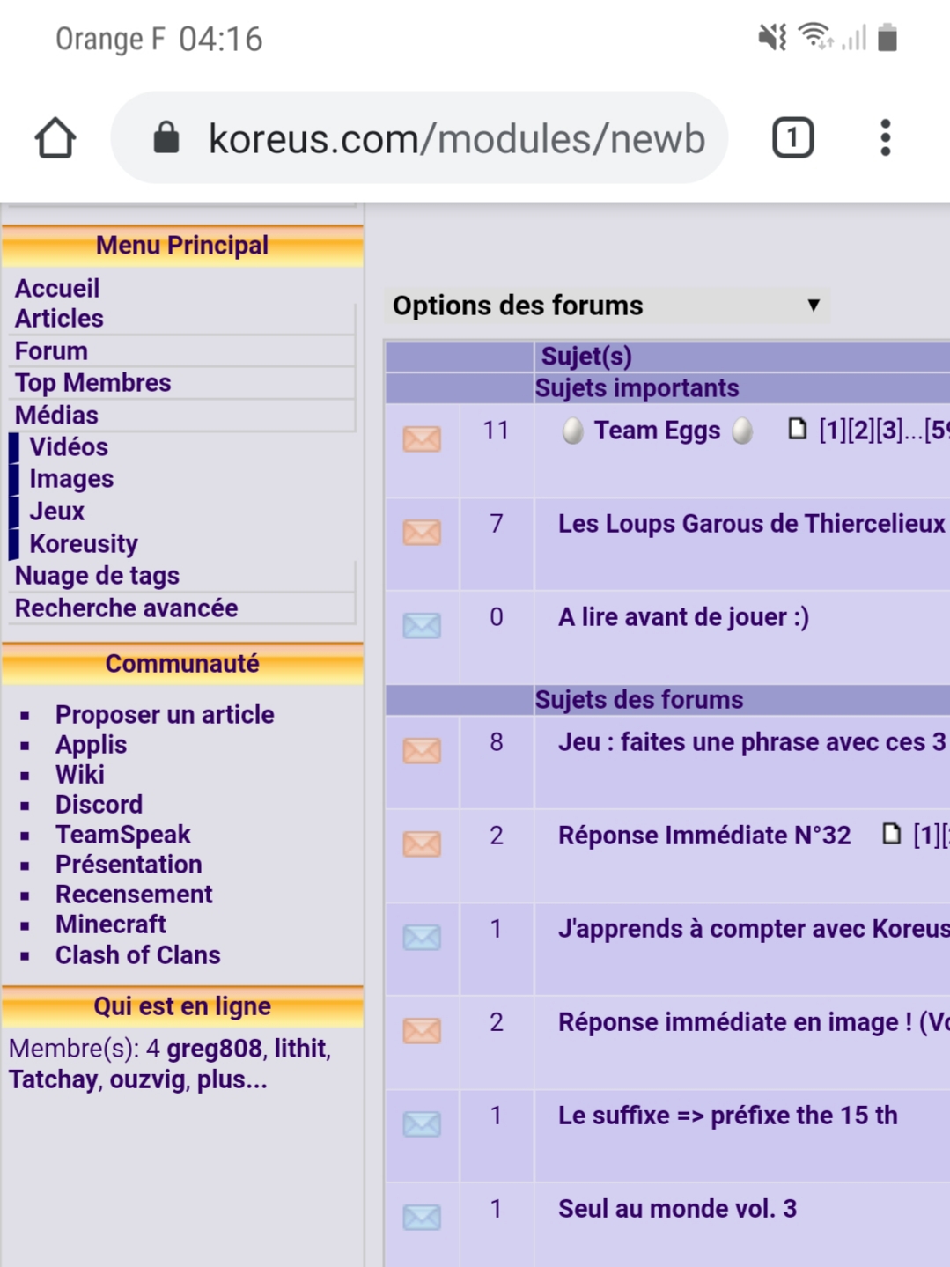The image size is (950, 1267).
Task: Click blue envelope icon beside Seul au monde
Action: (x=422, y=1217)
